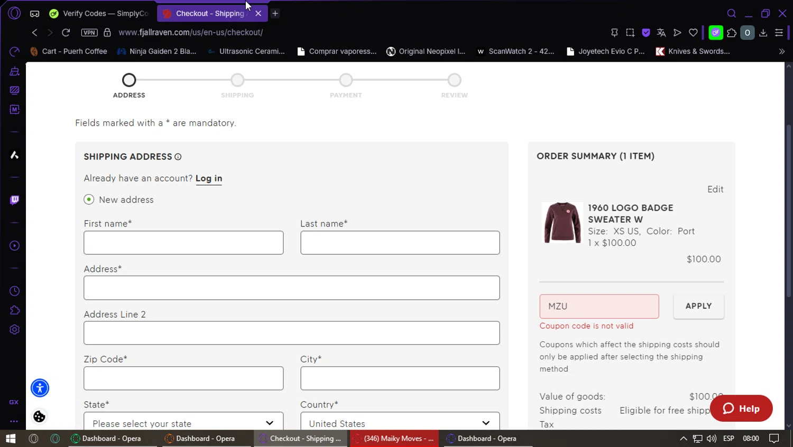Expand the bookmarks bar overflow chevron
Image resolution: width=793 pixels, height=447 pixels.
tap(781, 51)
